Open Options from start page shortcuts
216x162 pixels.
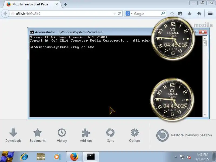click(135, 135)
